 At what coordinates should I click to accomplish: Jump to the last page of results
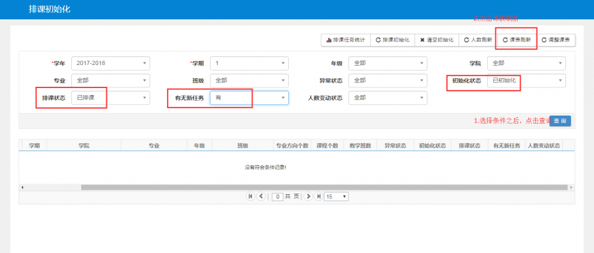click(x=318, y=196)
